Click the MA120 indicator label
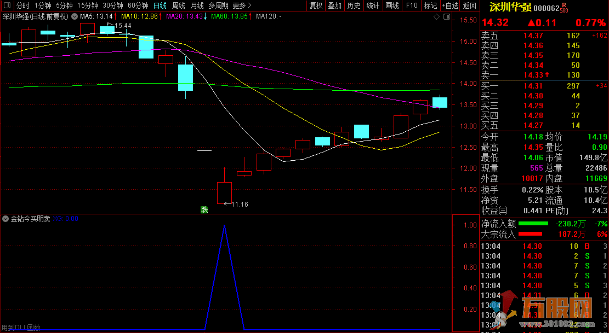 [x=269, y=16]
